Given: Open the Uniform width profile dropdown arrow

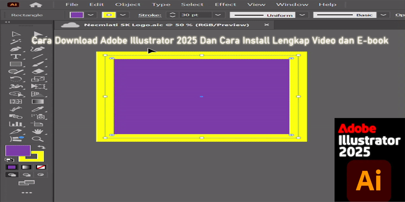Looking at the screenshot, I should click(302, 15).
